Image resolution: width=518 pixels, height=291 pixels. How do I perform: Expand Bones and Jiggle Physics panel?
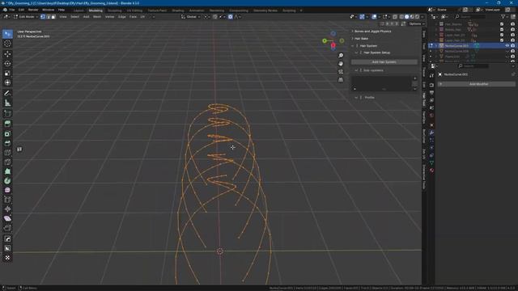point(372,32)
